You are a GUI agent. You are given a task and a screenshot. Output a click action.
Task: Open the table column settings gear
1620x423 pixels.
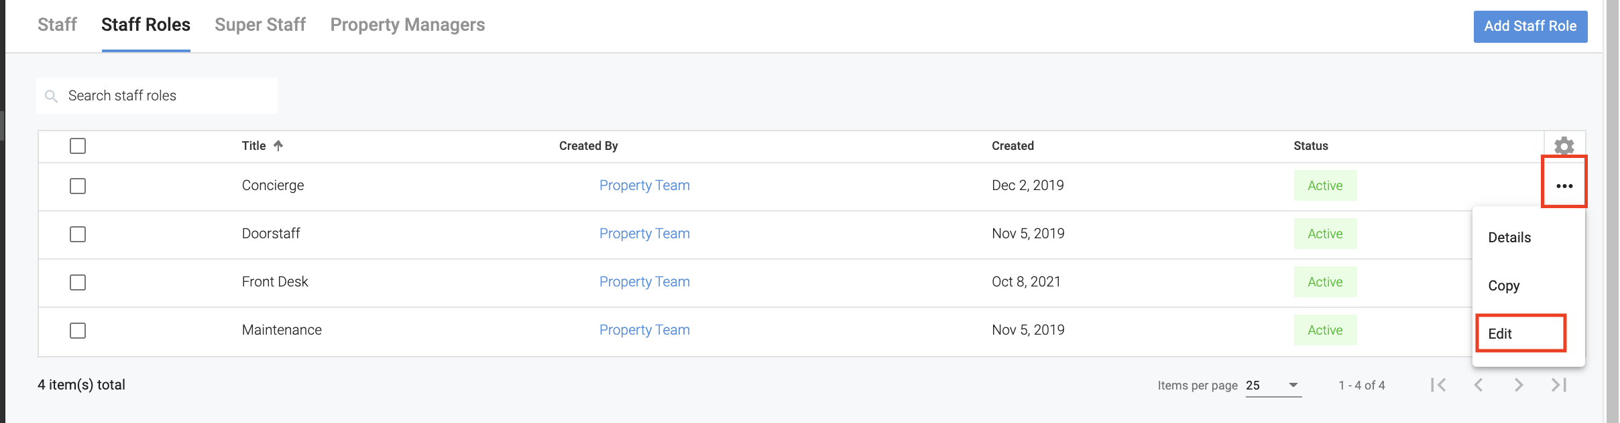(1564, 146)
